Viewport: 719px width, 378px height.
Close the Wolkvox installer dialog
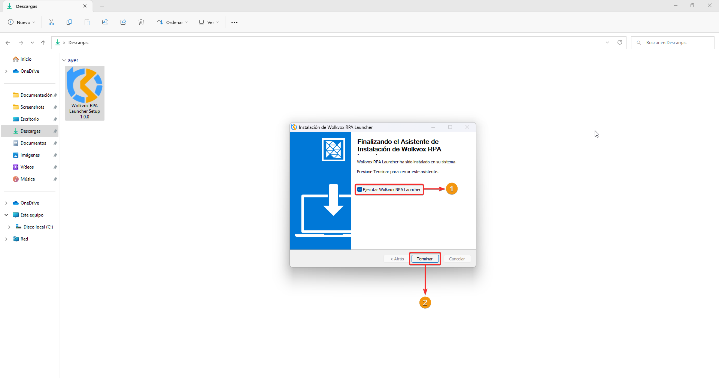click(x=467, y=127)
